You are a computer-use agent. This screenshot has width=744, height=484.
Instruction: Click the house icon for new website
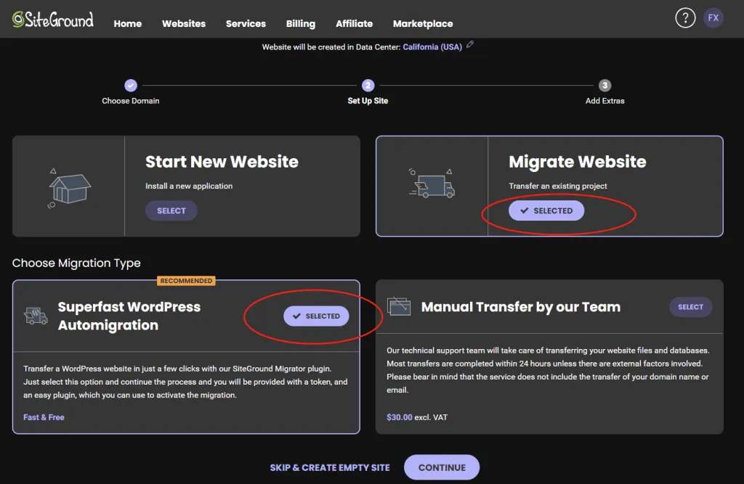tap(69, 188)
